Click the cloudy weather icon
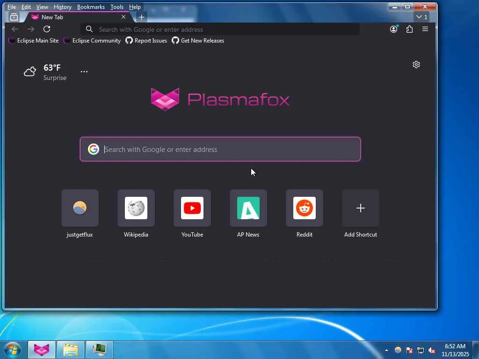The image size is (479, 359). point(29,72)
